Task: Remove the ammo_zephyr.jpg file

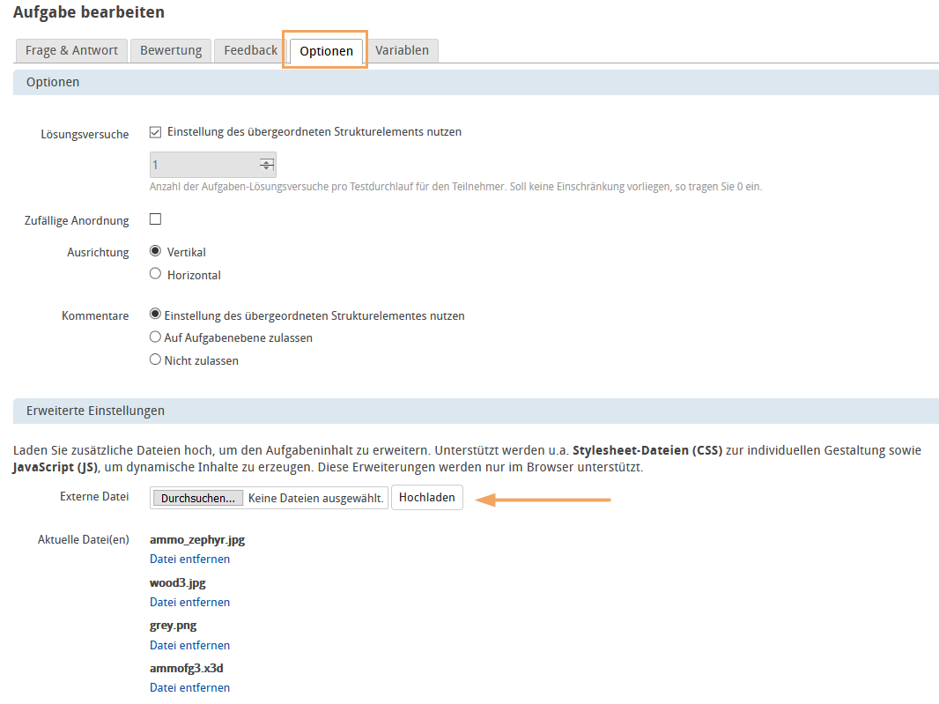Action: coord(189,559)
